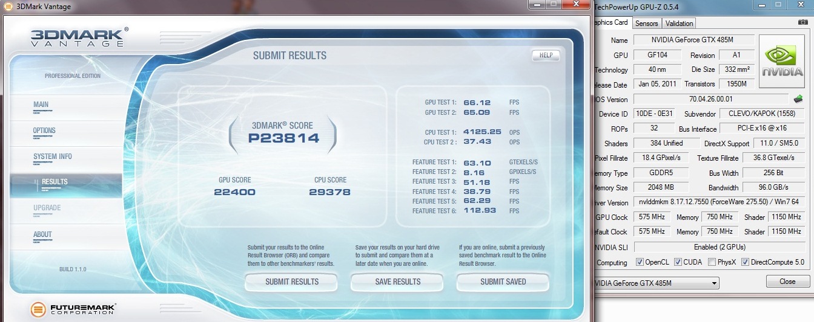Viewport: 814px width, 322px height.
Task: Switch to the Validation tab
Action: point(679,24)
